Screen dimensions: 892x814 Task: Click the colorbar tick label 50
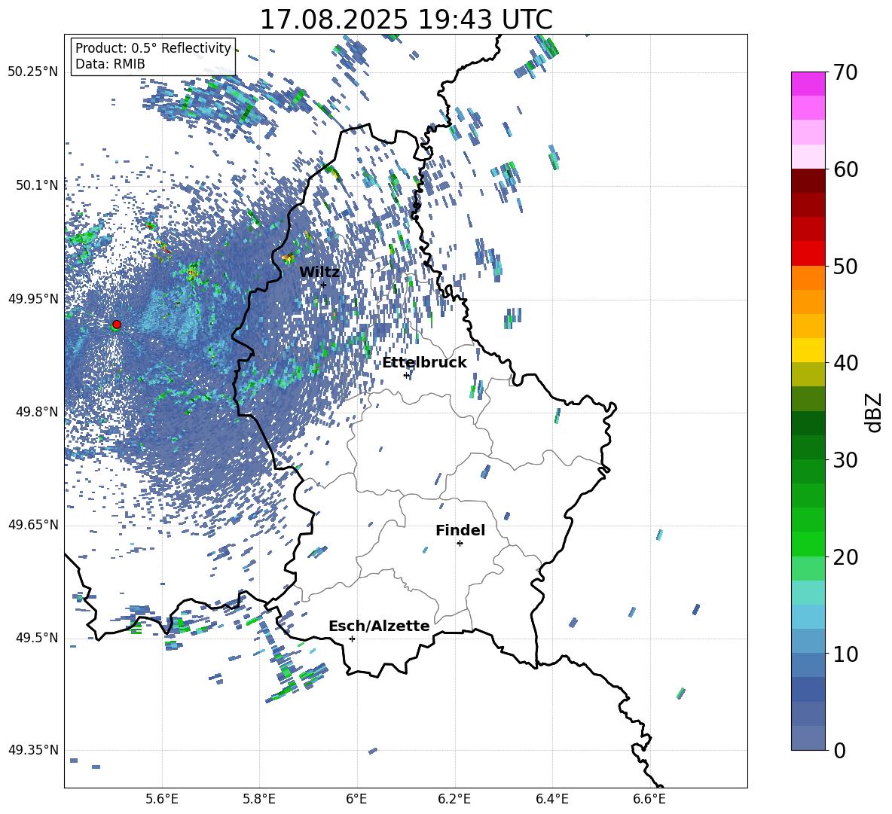click(845, 266)
